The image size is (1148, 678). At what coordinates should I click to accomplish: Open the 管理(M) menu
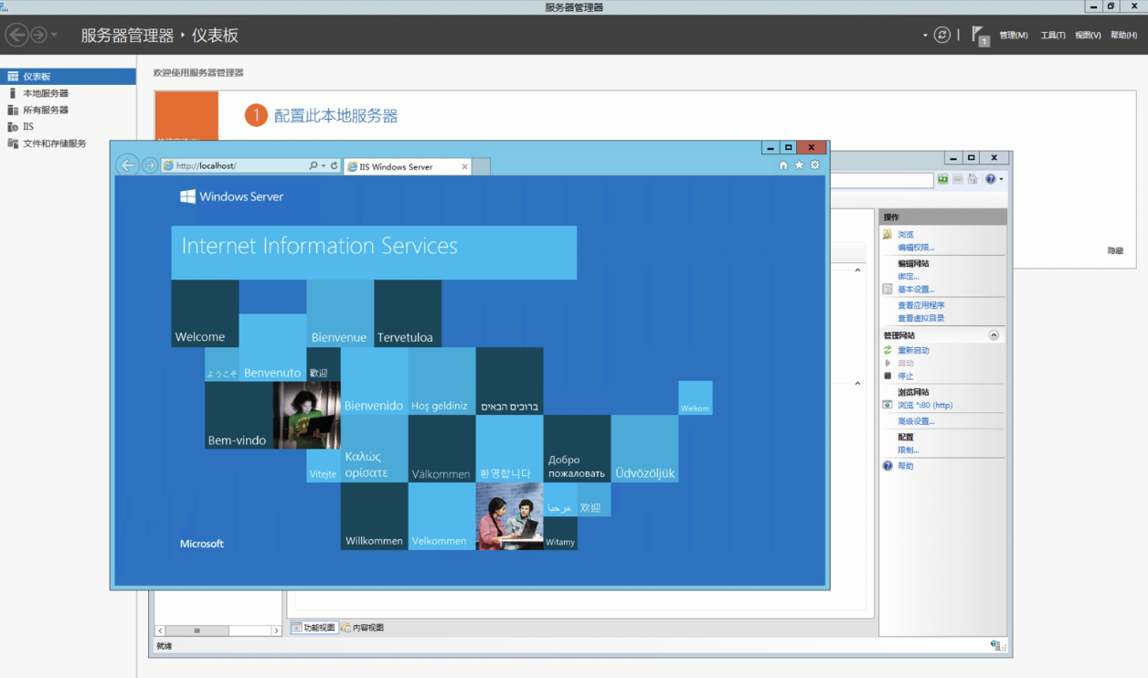(x=1014, y=36)
